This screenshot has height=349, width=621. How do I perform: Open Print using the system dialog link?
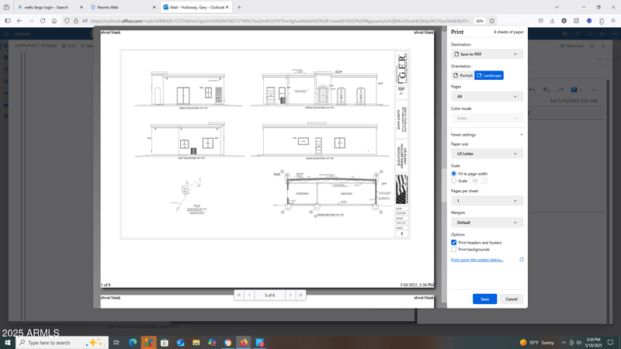[x=477, y=260]
